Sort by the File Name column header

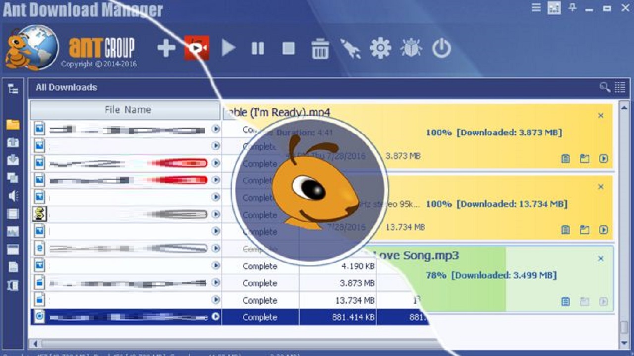tap(125, 110)
